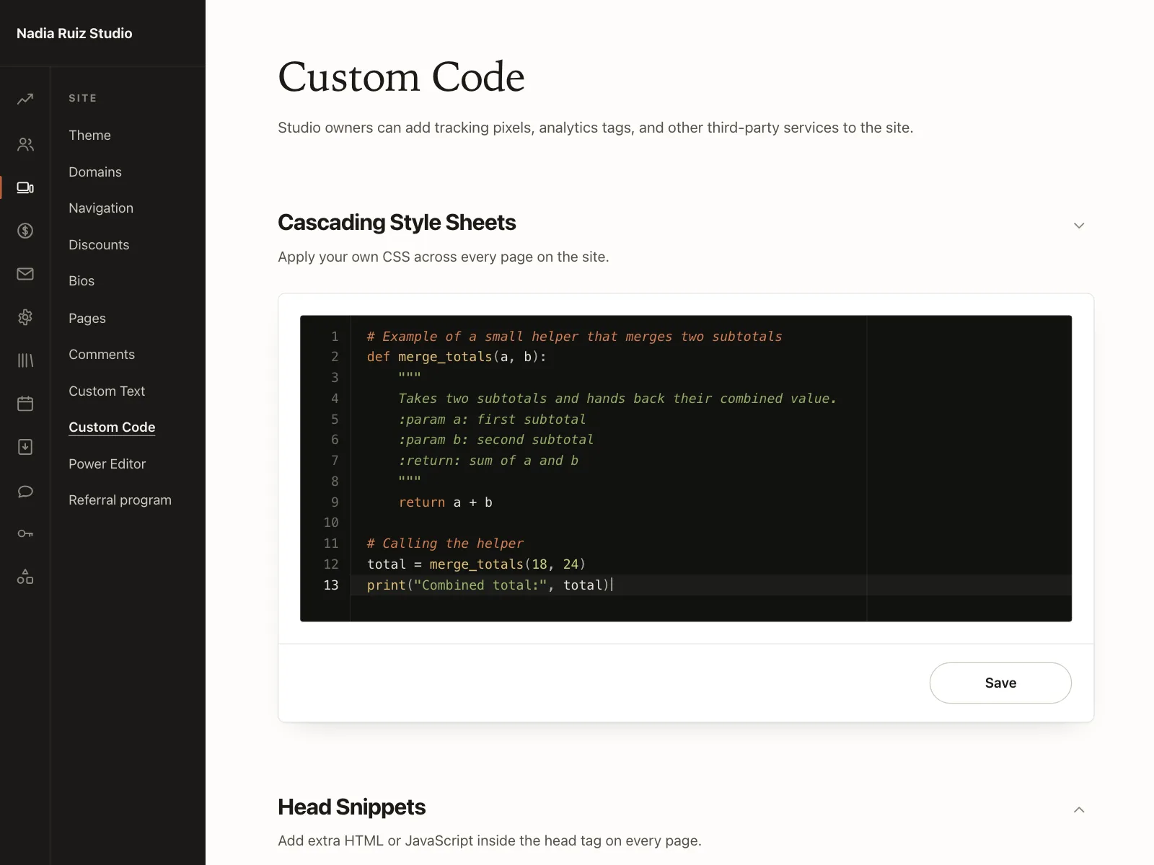Image resolution: width=1154 pixels, height=865 pixels.
Task: Open the Pages section
Action: coord(87,319)
